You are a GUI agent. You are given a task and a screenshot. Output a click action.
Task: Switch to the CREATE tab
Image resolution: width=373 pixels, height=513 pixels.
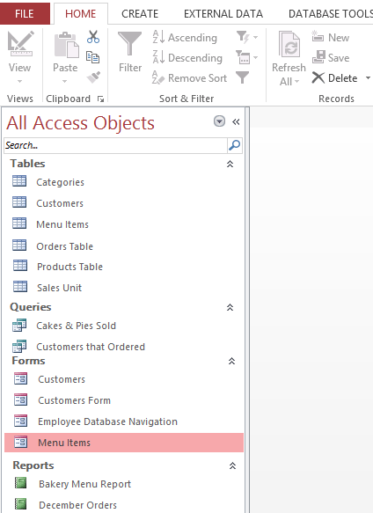[x=140, y=13]
